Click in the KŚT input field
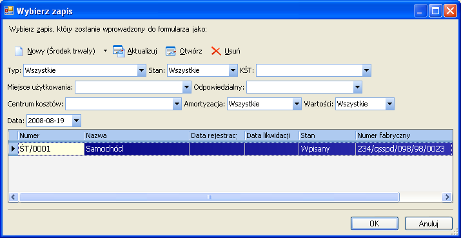 point(309,70)
